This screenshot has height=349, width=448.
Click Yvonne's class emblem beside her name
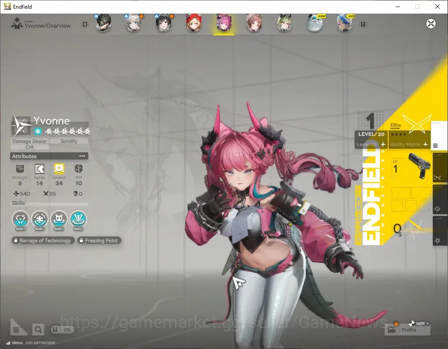click(x=21, y=126)
